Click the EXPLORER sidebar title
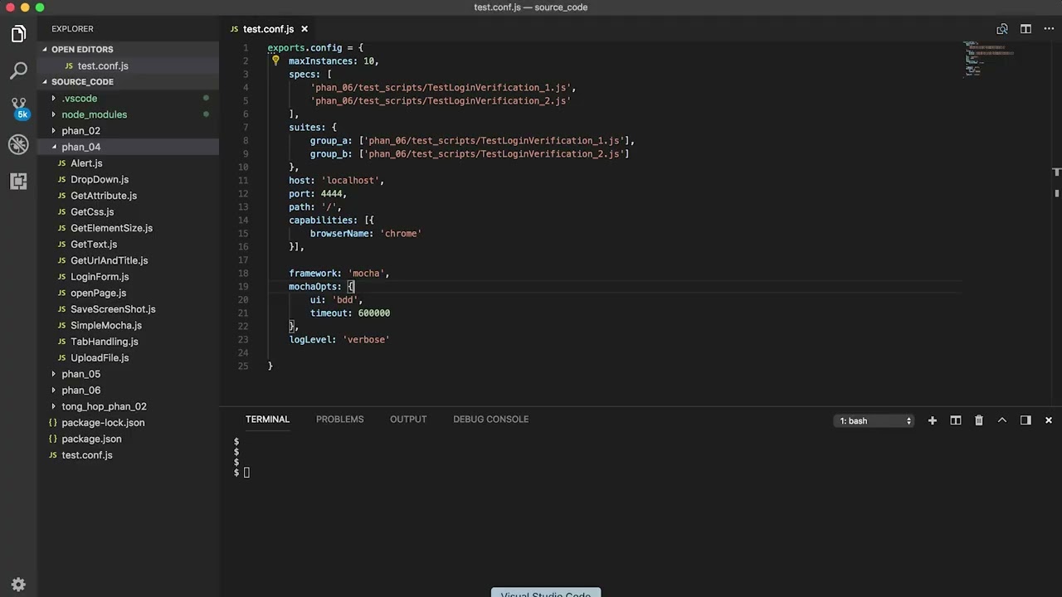 (x=72, y=29)
